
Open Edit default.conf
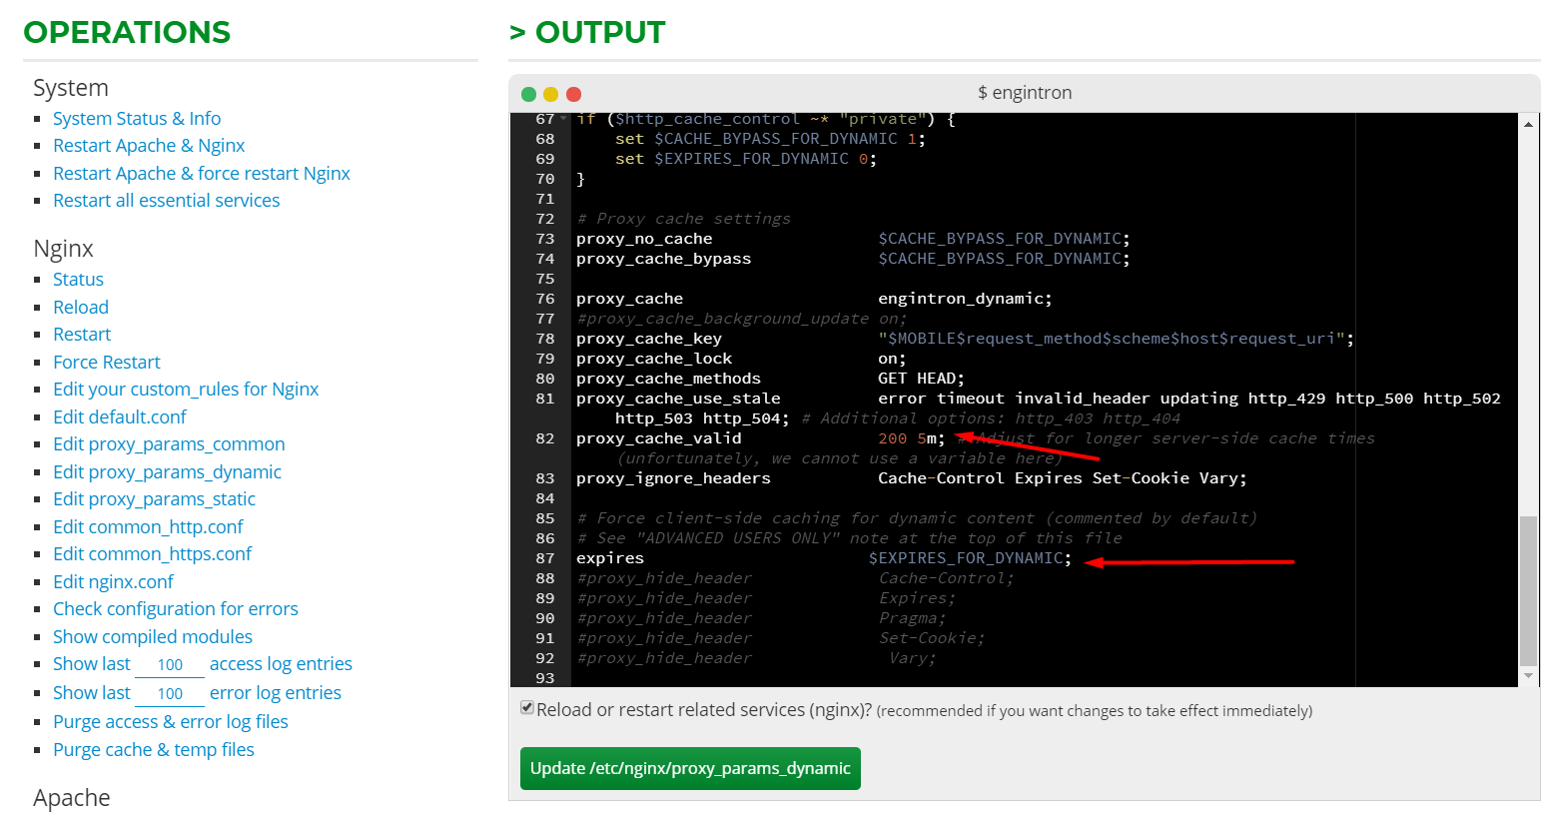pyautogui.click(x=120, y=416)
